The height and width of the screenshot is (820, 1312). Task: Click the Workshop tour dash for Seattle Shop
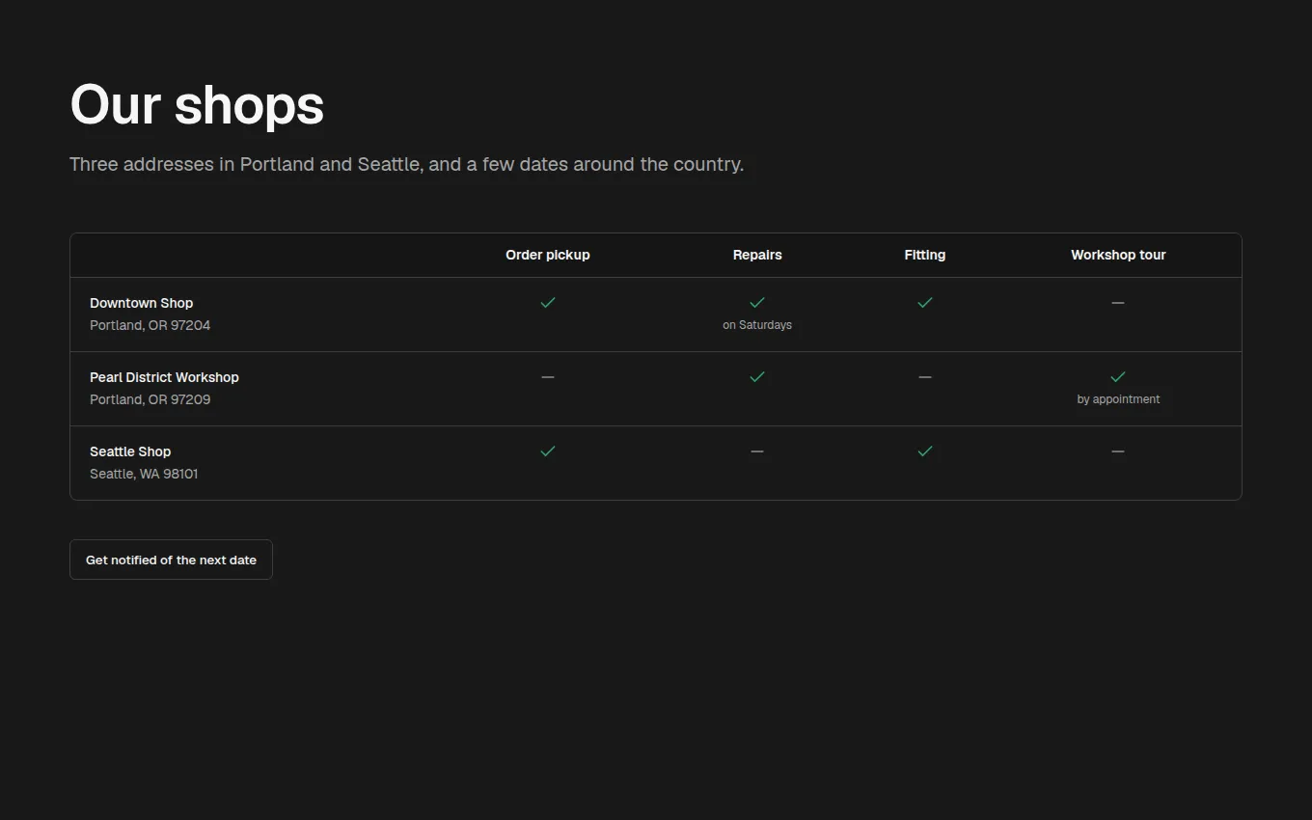click(x=1118, y=451)
